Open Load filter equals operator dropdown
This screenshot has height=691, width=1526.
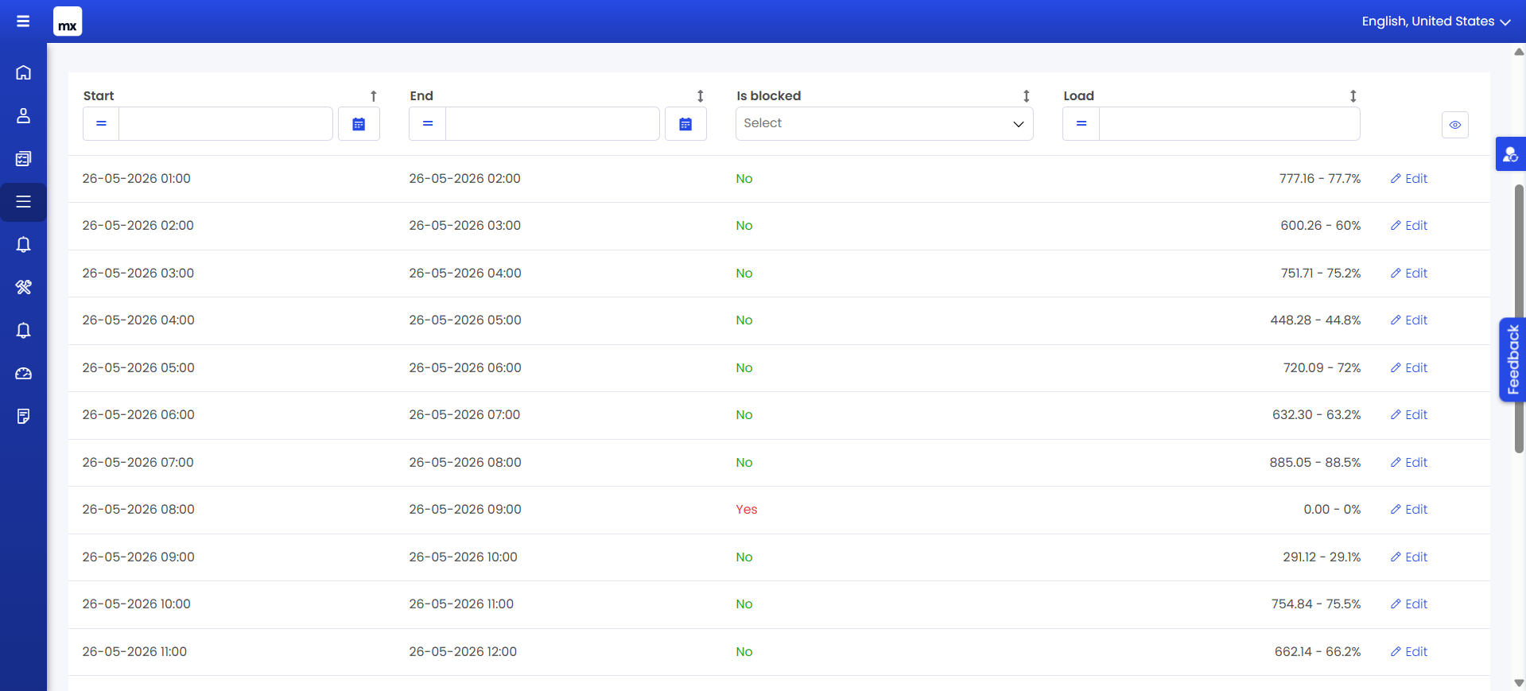pos(1081,124)
